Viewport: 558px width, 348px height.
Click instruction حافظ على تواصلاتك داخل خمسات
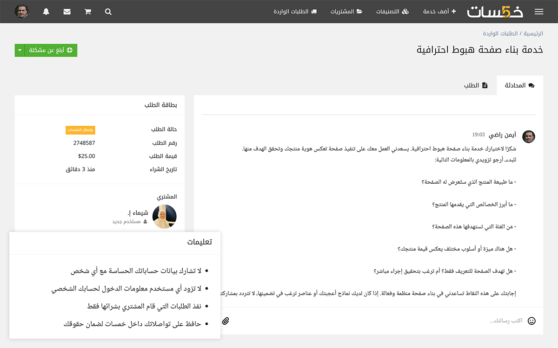coord(133,324)
